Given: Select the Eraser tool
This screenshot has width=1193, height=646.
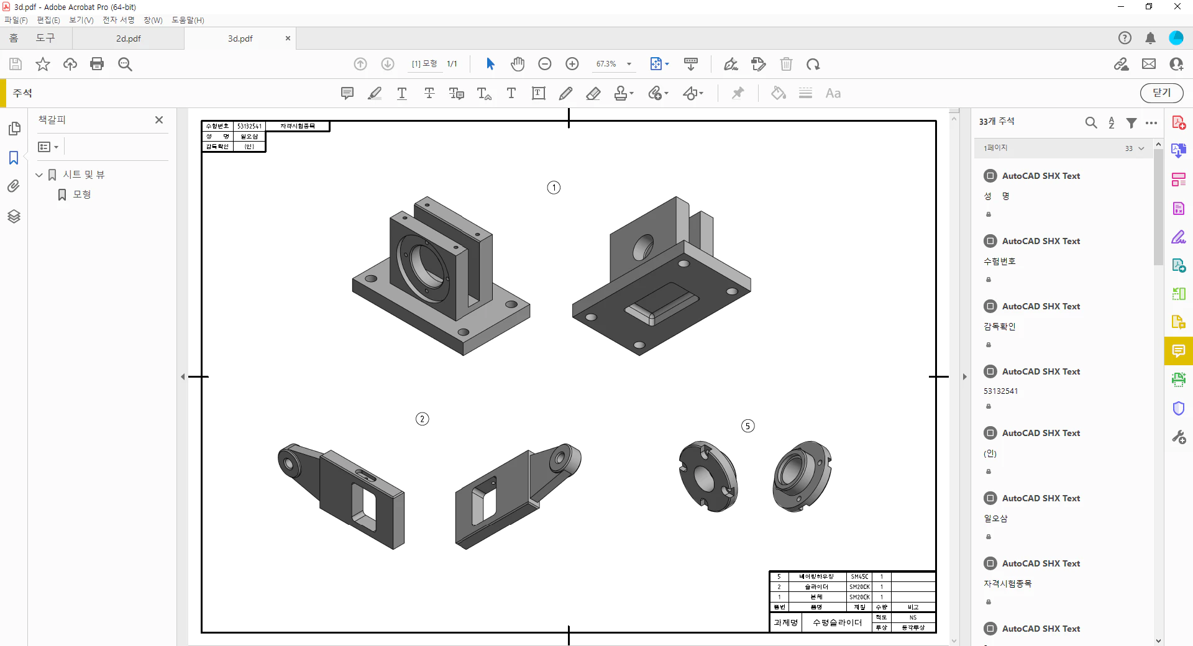Looking at the screenshot, I should [x=593, y=93].
